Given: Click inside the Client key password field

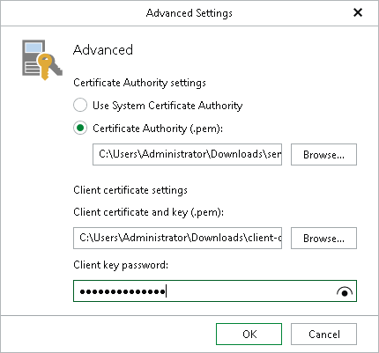Looking at the screenshot, I should click(215, 291).
